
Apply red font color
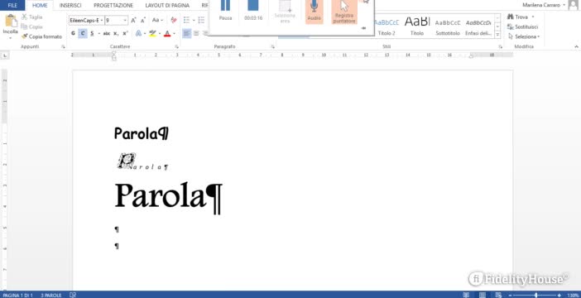pos(167,33)
